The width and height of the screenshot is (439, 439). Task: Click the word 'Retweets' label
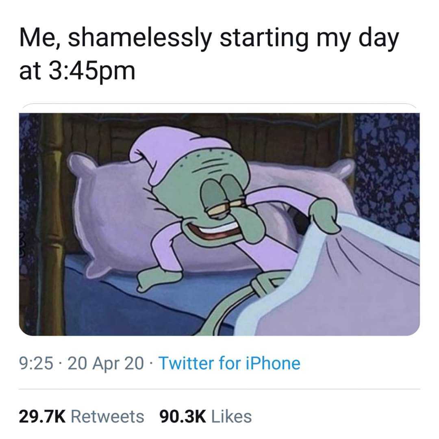pyautogui.click(x=107, y=416)
